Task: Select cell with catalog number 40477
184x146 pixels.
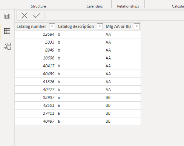Action: coord(35,90)
